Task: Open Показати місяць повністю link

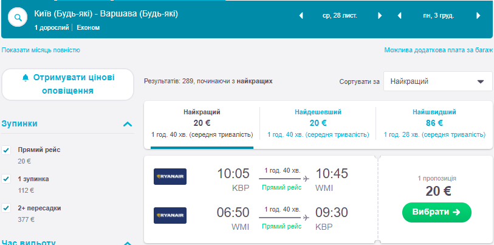Action: 41,50
